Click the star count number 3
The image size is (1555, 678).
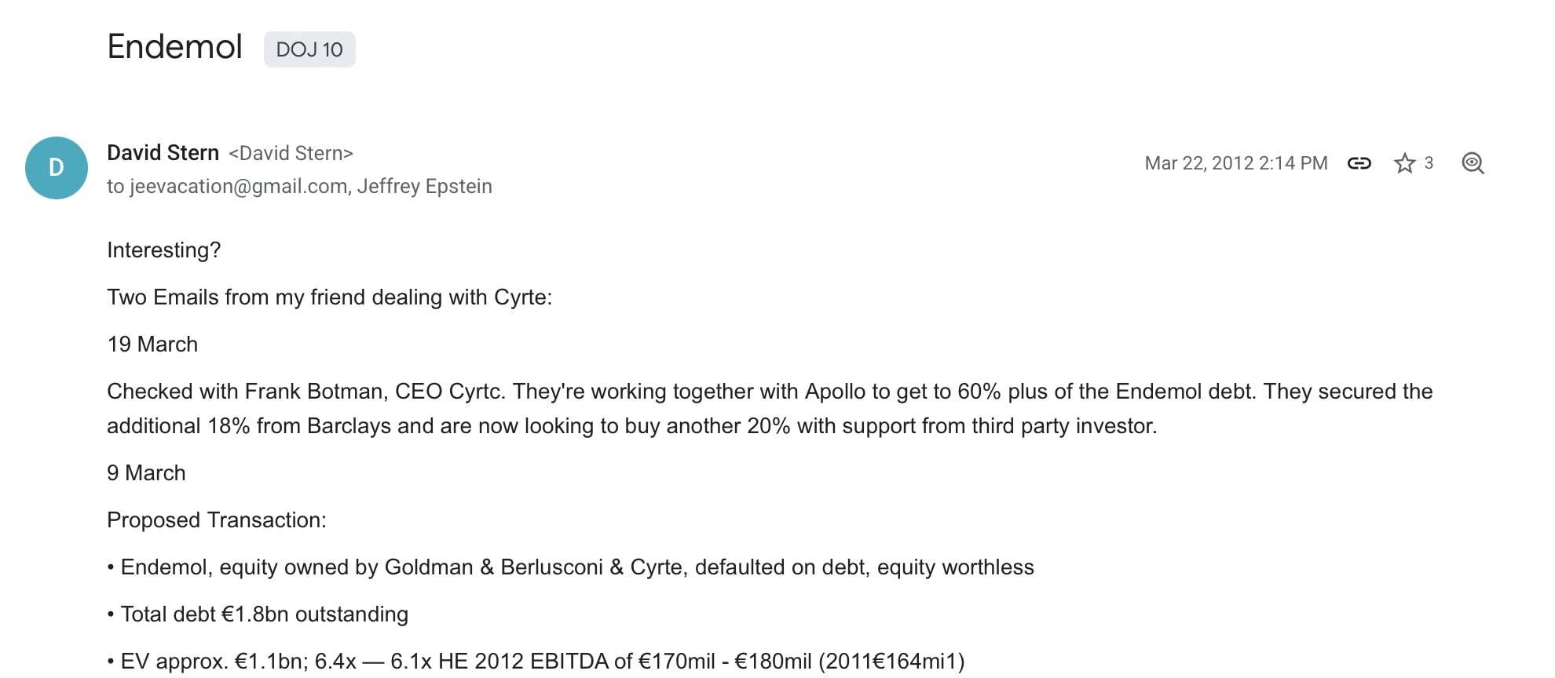pyautogui.click(x=1429, y=163)
